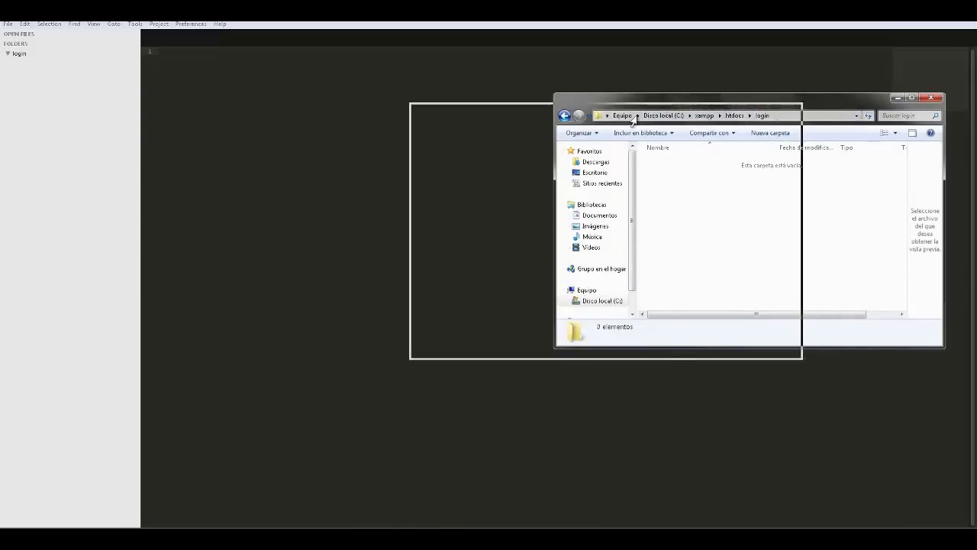This screenshot has width=977, height=550.
Task: Open the Project menu
Action: (x=159, y=24)
